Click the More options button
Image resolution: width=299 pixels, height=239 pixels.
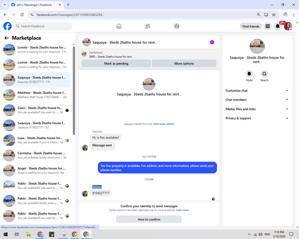(x=184, y=63)
